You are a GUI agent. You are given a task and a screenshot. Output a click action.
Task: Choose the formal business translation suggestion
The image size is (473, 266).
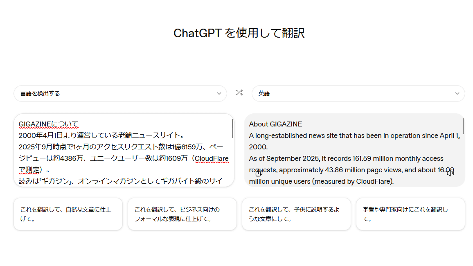coord(182,214)
